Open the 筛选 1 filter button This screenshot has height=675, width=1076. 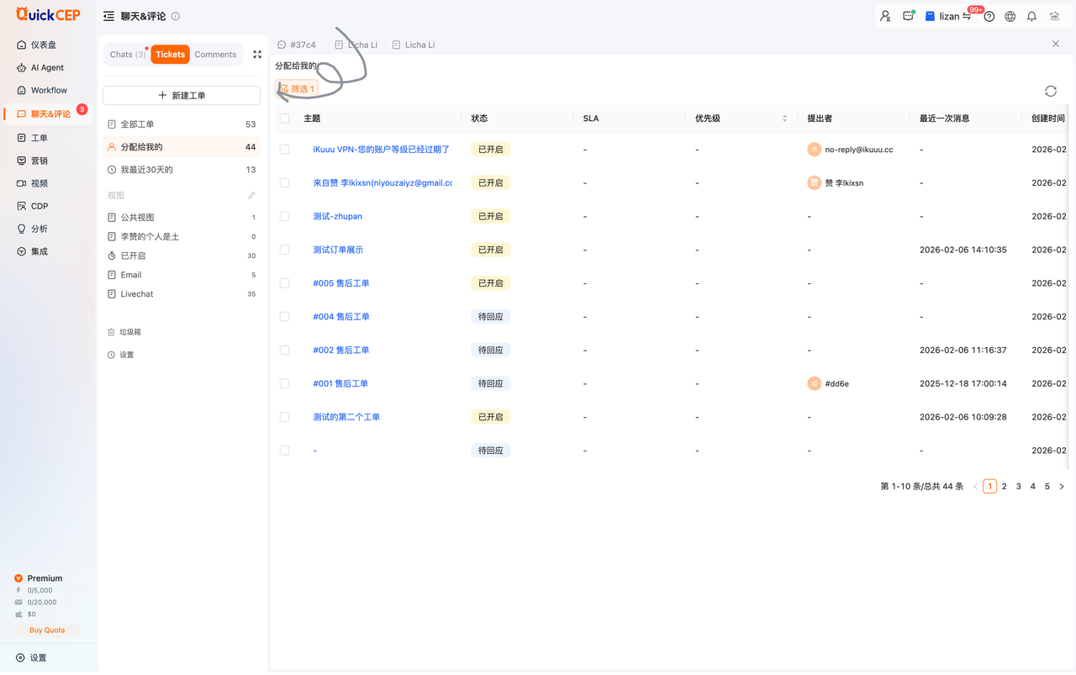pyautogui.click(x=297, y=88)
